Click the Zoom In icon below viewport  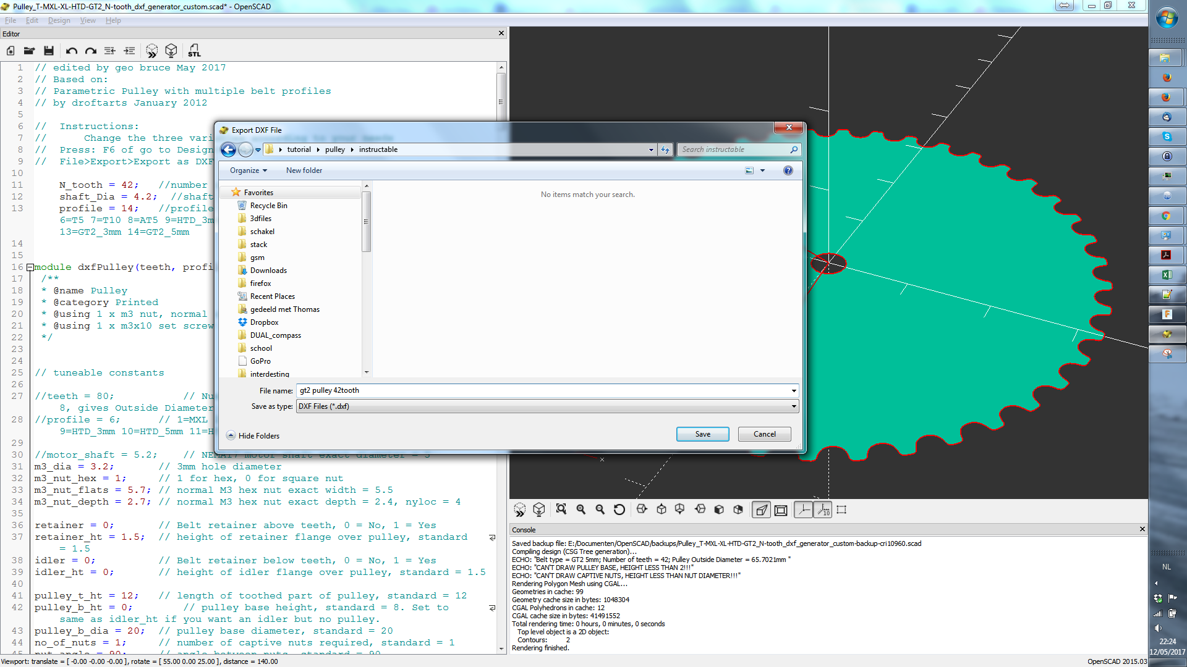[x=581, y=510]
